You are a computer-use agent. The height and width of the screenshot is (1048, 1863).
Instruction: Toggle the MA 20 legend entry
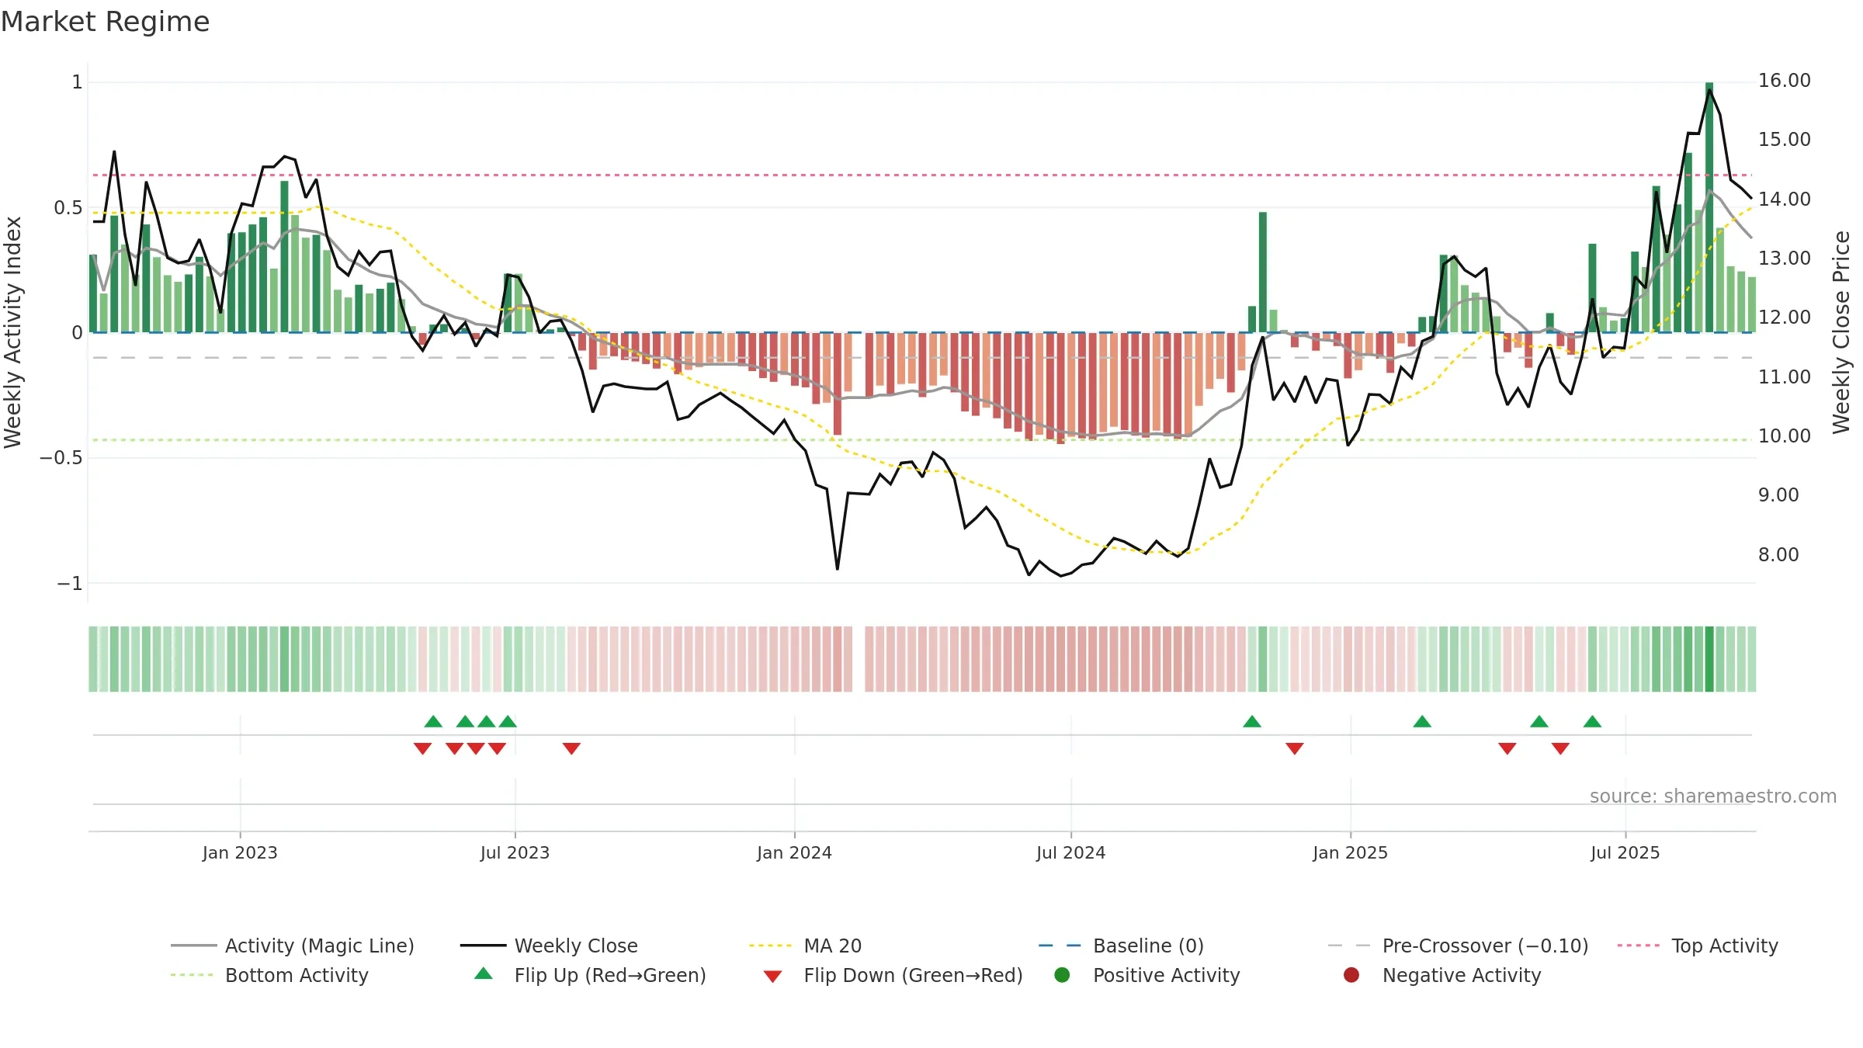point(805,946)
